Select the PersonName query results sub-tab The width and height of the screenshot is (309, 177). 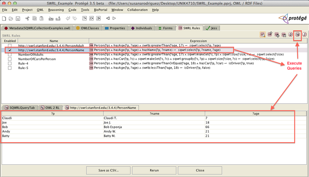tap(101, 108)
